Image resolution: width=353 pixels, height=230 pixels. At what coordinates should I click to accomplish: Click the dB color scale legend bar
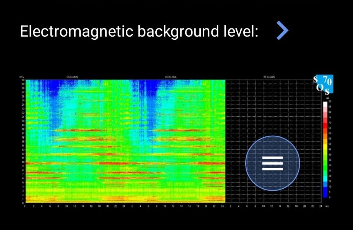pos(325,150)
